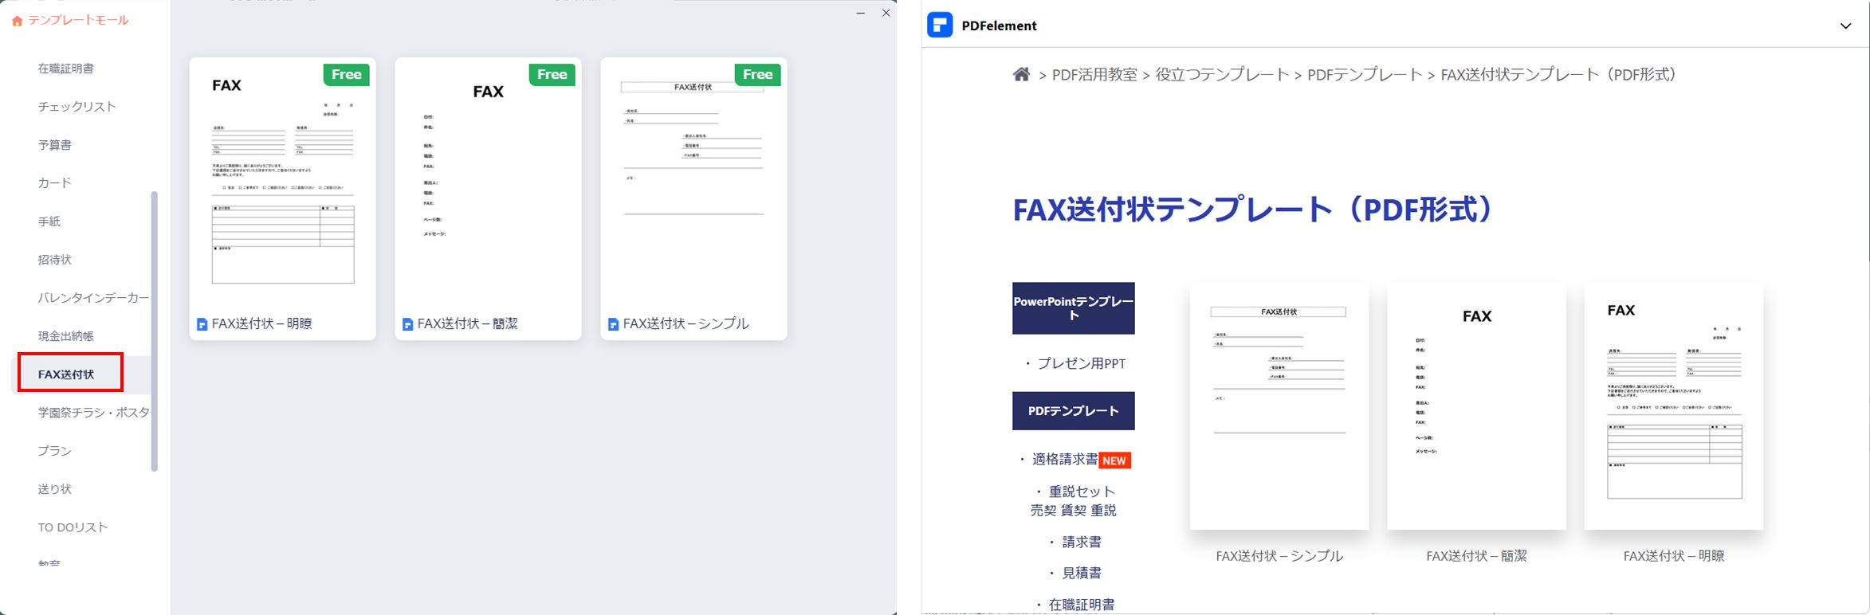Select TO DOリスト category
The height and width of the screenshot is (615, 1870).
pyautogui.click(x=73, y=527)
